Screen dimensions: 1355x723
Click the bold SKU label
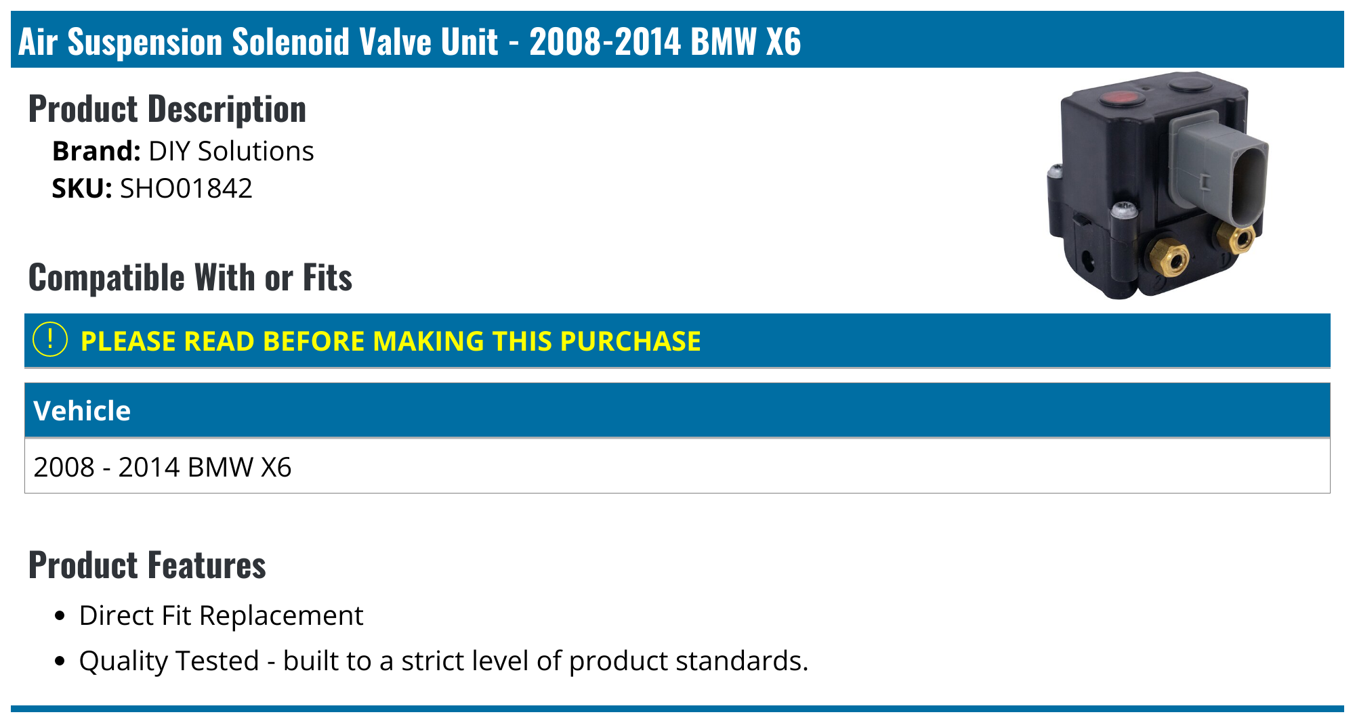click(x=81, y=188)
